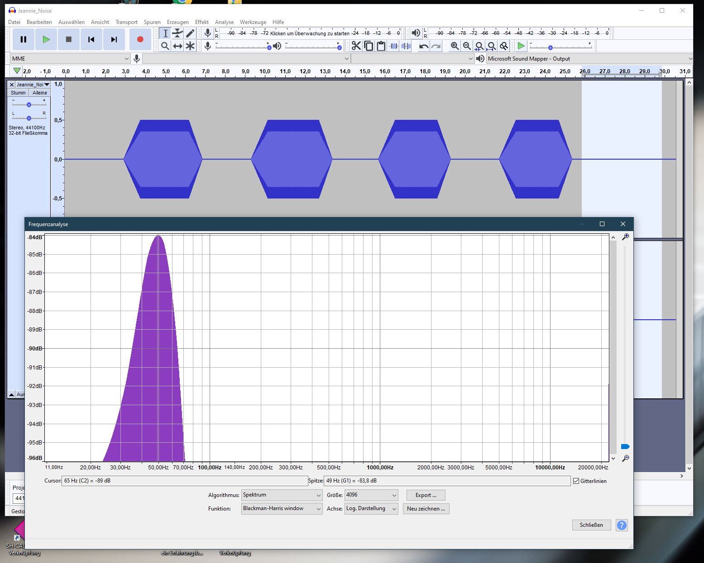The width and height of the screenshot is (704, 563).
Task: Open the Achse dropdown showing Log. Darstellung
Action: pos(371,509)
